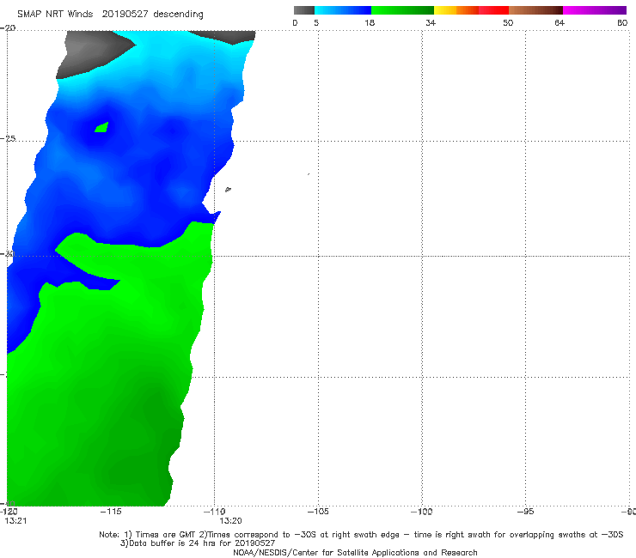Click the small green wind patch near -25 latitude

coord(101,128)
